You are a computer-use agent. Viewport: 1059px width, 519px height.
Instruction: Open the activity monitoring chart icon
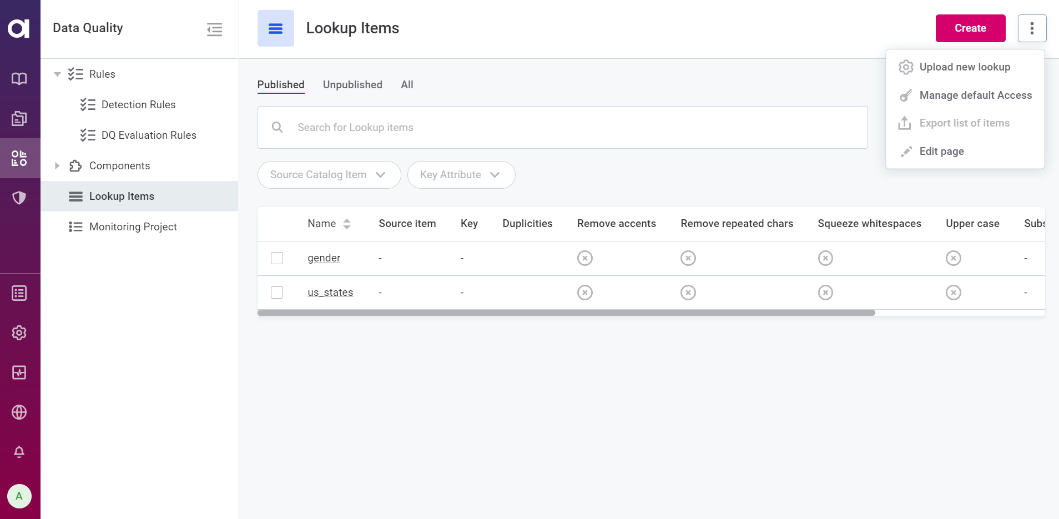click(19, 372)
